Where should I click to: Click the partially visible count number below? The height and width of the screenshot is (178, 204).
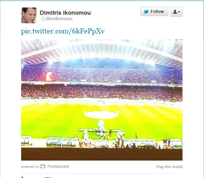click(x=22, y=177)
